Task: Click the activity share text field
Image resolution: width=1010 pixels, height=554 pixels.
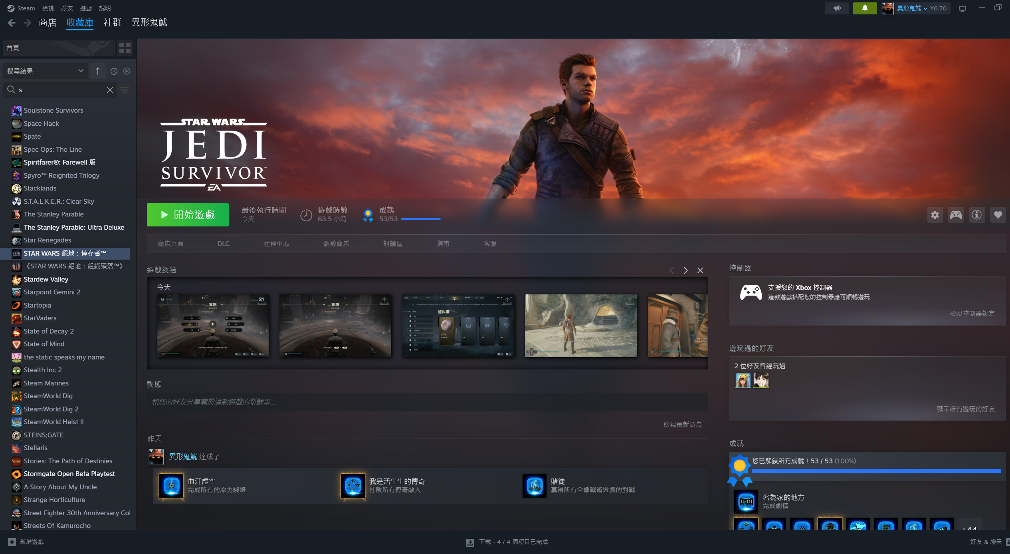Action: point(427,402)
